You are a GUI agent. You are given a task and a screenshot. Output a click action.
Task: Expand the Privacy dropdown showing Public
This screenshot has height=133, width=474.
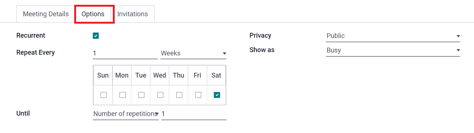point(393,36)
